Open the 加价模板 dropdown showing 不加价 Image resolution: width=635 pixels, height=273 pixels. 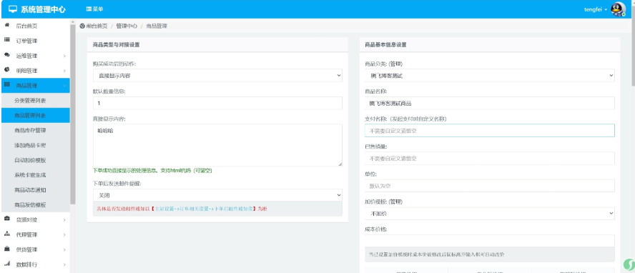tap(490, 213)
